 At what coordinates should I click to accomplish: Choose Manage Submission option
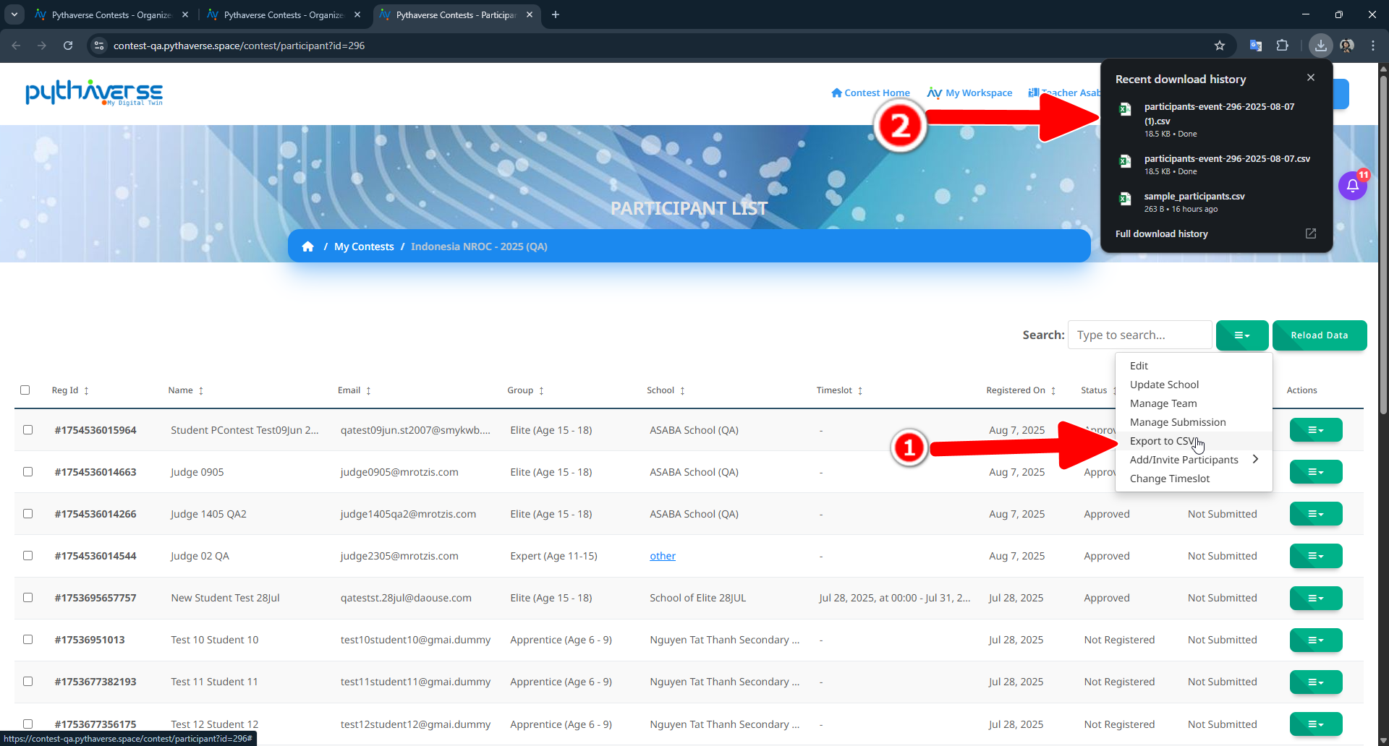click(1194, 422)
